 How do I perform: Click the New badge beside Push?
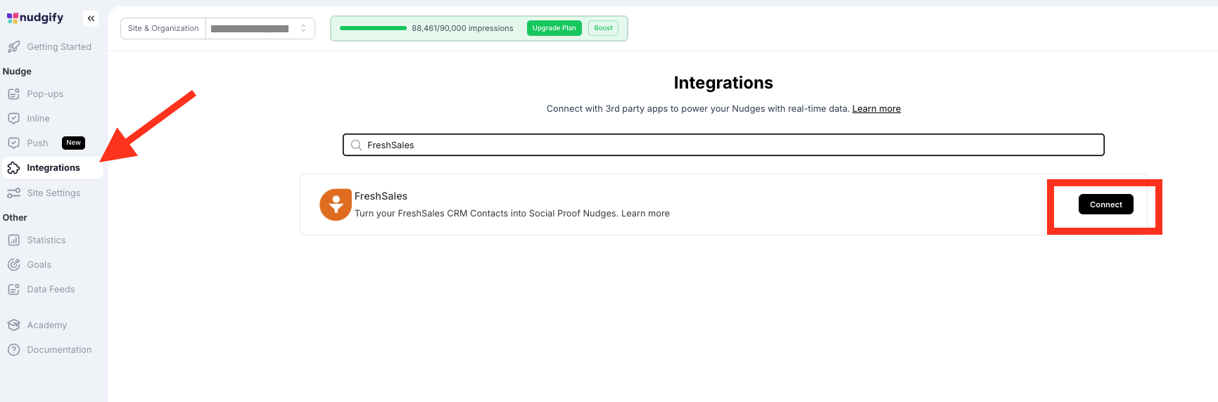click(73, 143)
